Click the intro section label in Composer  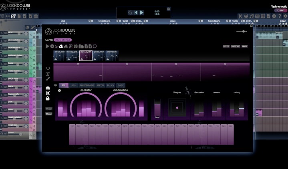[63, 21]
